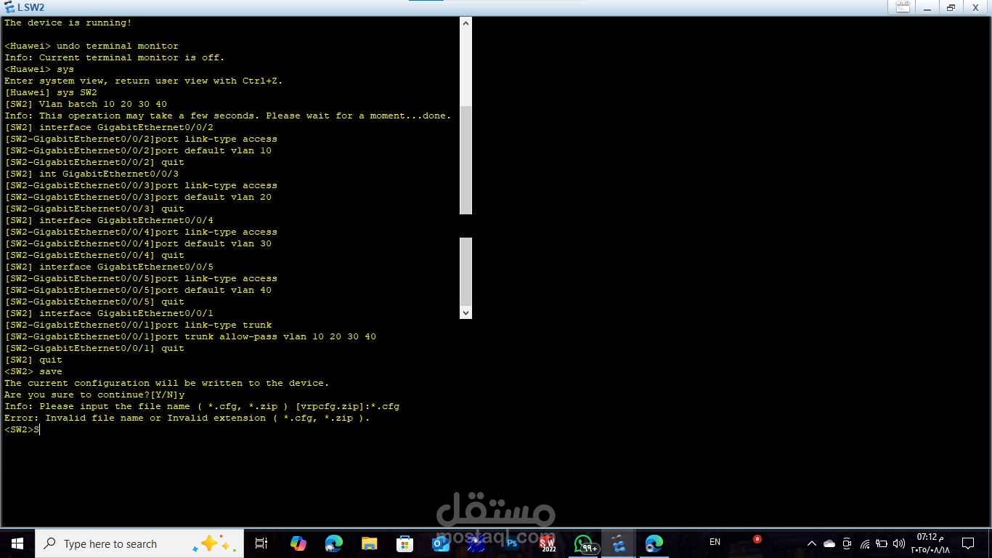Image resolution: width=992 pixels, height=558 pixels.
Task: Switch the EN input language indicator
Action: pos(715,542)
